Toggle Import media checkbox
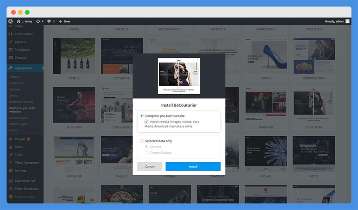The image size is (358, 210). [146, 122]
